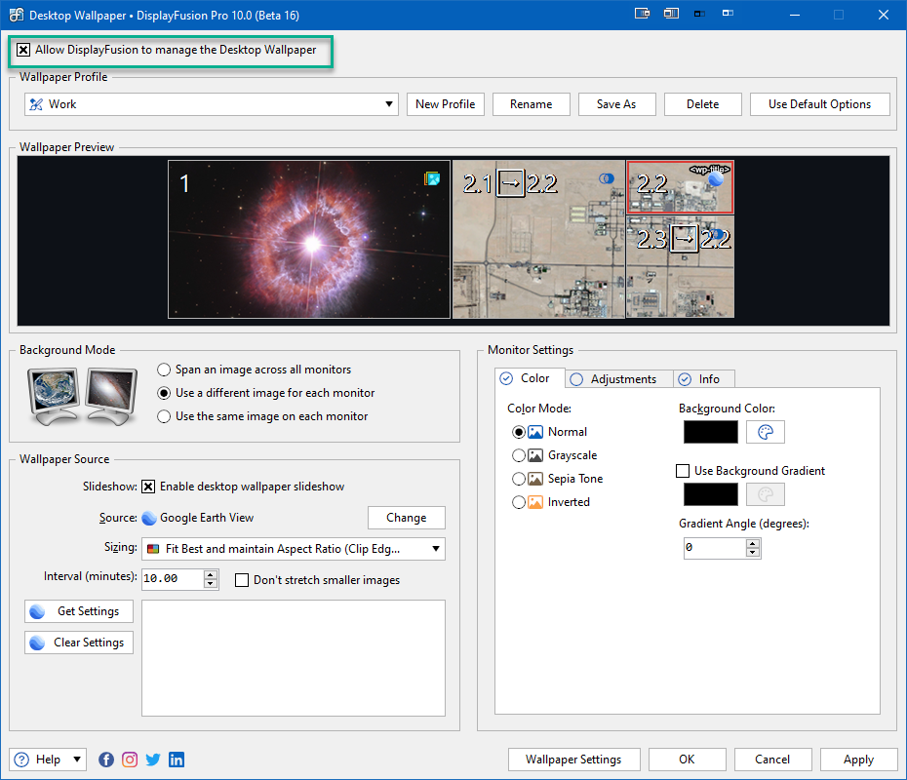Click Use Default Options button
This screenshot has width=907, height=780.
coord(819,104)
